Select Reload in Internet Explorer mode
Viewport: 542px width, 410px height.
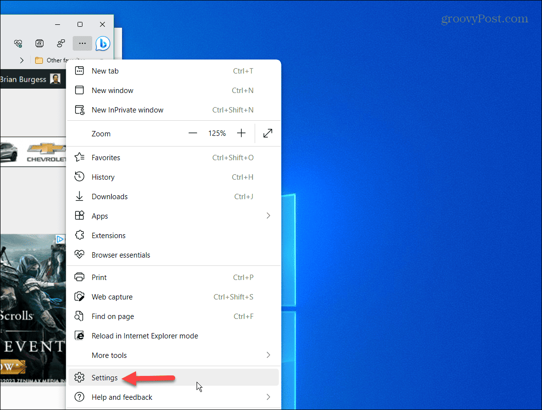pyautogui.click(x=174, y=336)
